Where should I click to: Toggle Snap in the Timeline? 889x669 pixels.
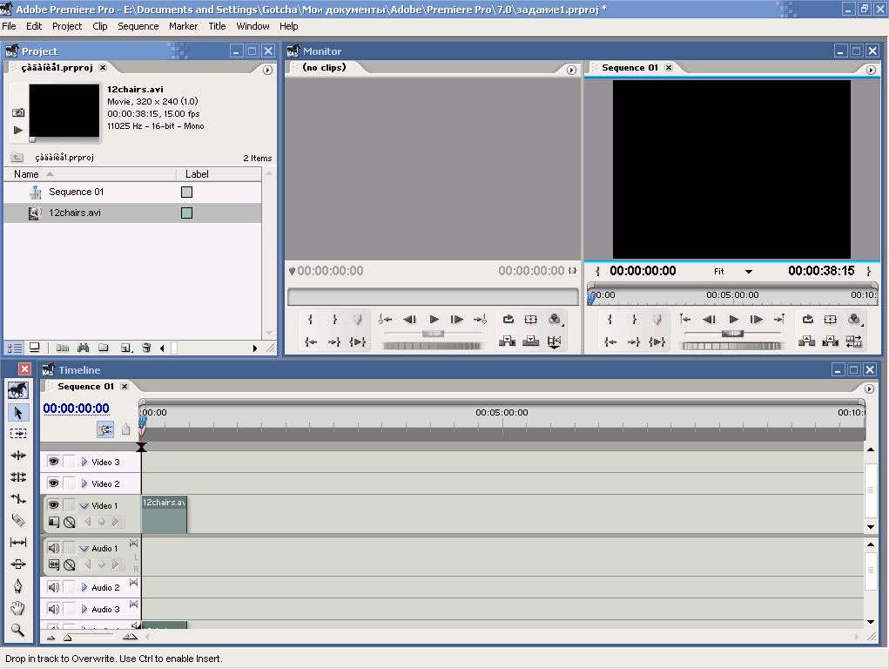click(x=104, y=429)
